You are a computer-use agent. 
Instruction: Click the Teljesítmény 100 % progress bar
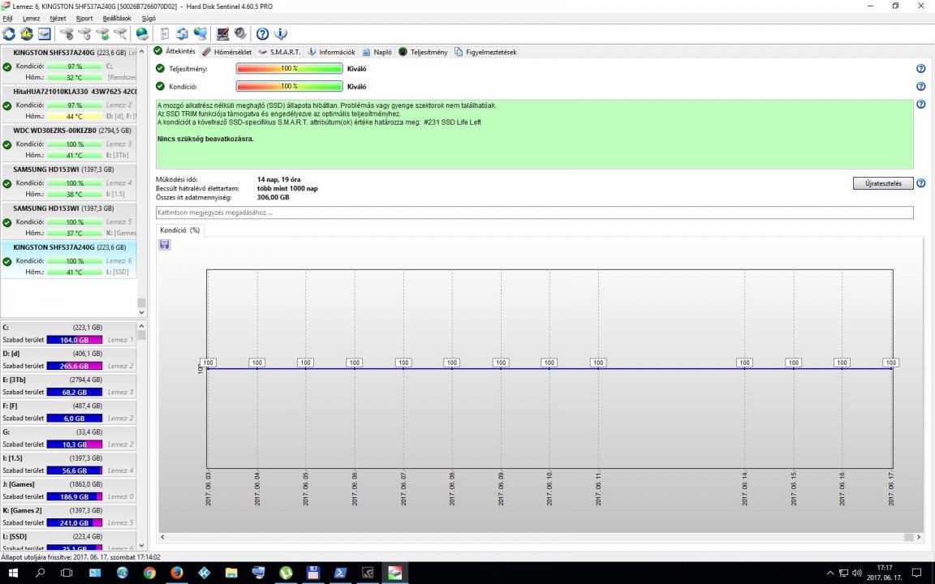pos(289,68)
